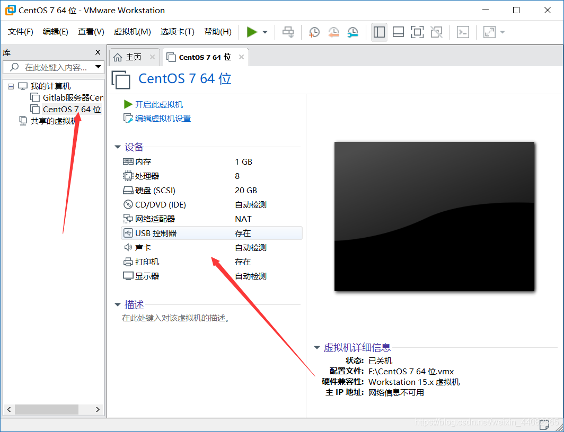Click the network adapter icon

click(128, 219)
